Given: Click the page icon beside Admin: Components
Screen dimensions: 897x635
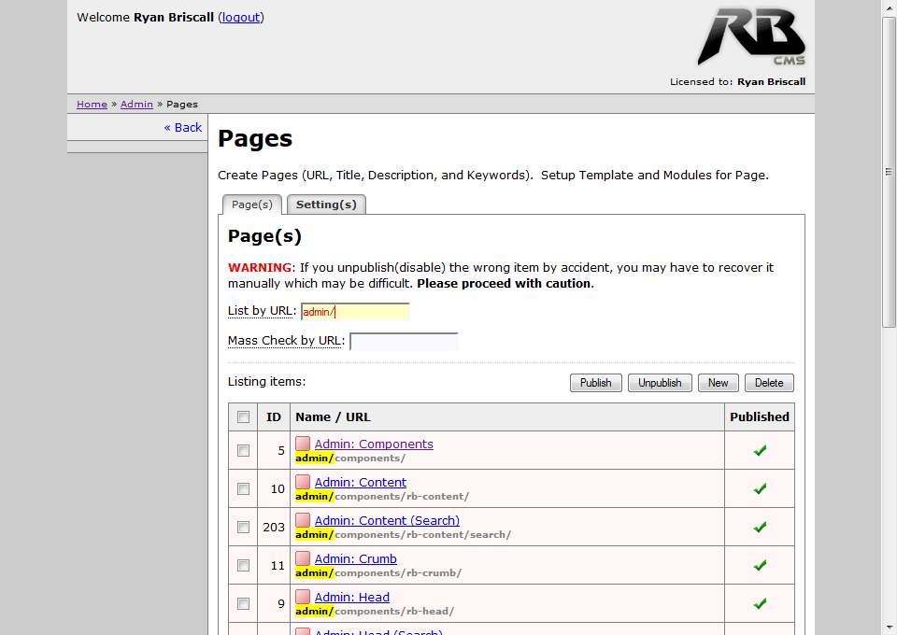Looking at the screenshot, I should (x=303, y=444).
